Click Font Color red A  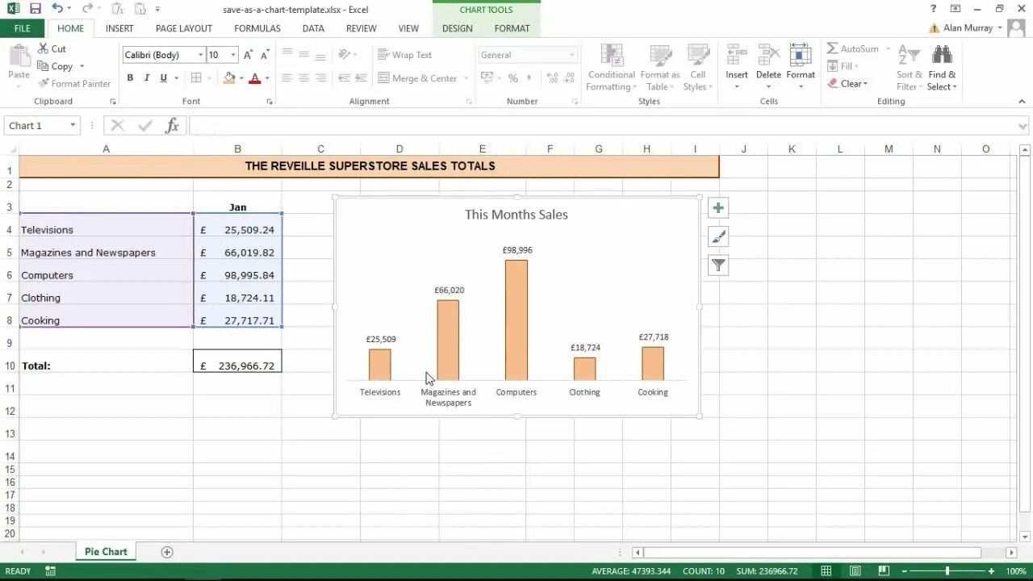pyautogui.click(x=255, y=78)
